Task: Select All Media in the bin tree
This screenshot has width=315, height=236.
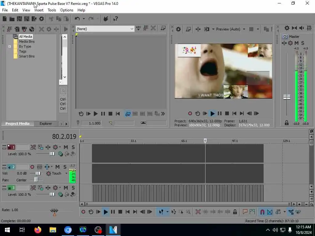Action: tap(26, 37)
